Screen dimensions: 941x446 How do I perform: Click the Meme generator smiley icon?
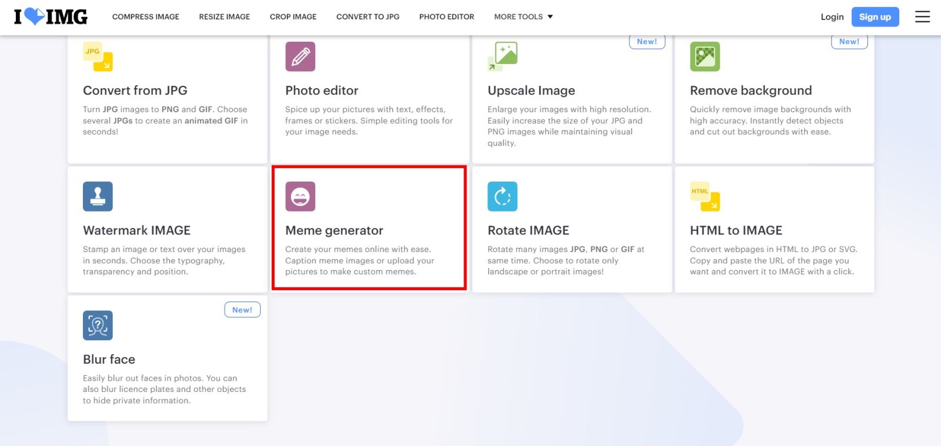(300, 196)
